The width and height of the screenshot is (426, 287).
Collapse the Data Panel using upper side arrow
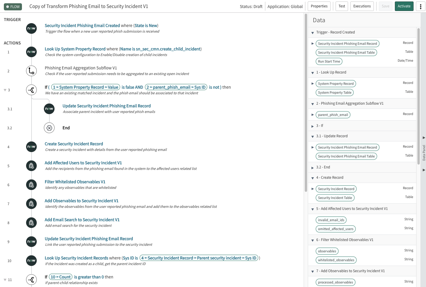tap(424, 138)
